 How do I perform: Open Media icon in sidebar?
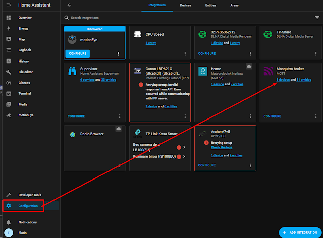pyautogui.click(x=9, y=104)
